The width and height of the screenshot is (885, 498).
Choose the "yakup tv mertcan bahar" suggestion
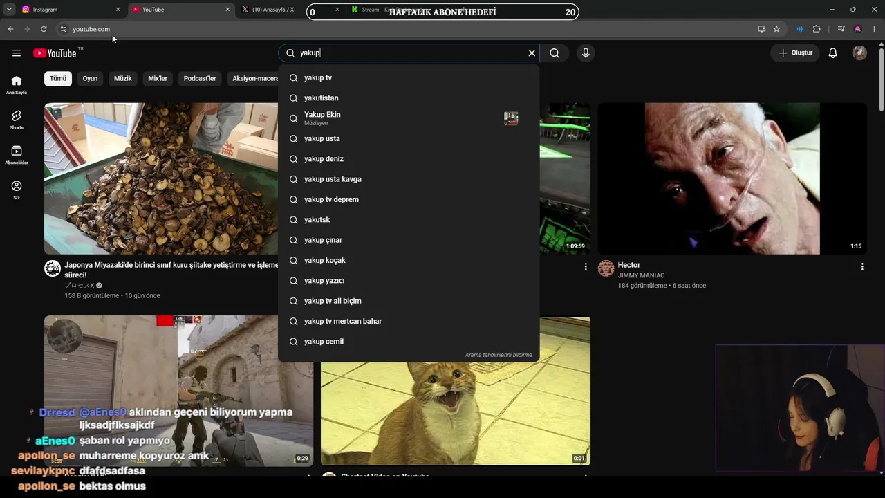pyautogui.click(x=409, y=322)
